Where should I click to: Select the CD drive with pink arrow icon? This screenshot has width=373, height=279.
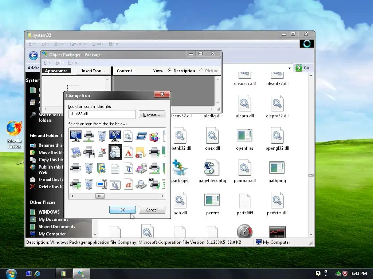141,169
